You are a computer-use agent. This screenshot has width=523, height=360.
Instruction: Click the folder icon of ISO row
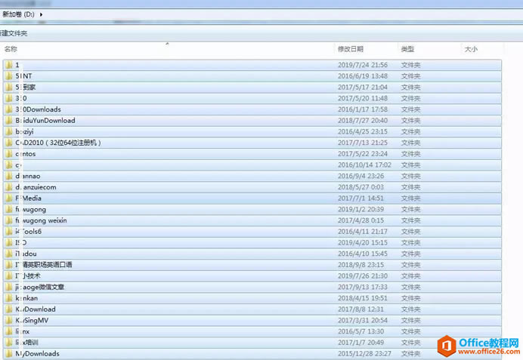point(9,242)
